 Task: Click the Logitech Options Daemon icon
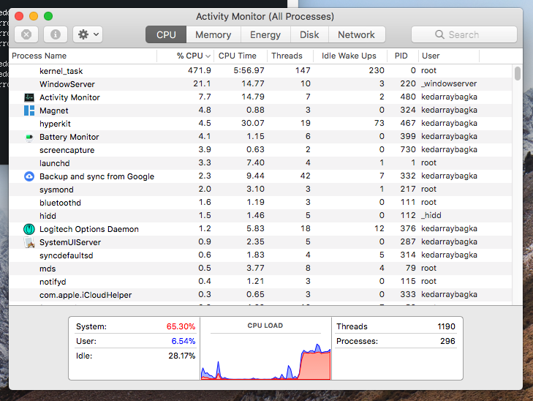pos(29,229)
